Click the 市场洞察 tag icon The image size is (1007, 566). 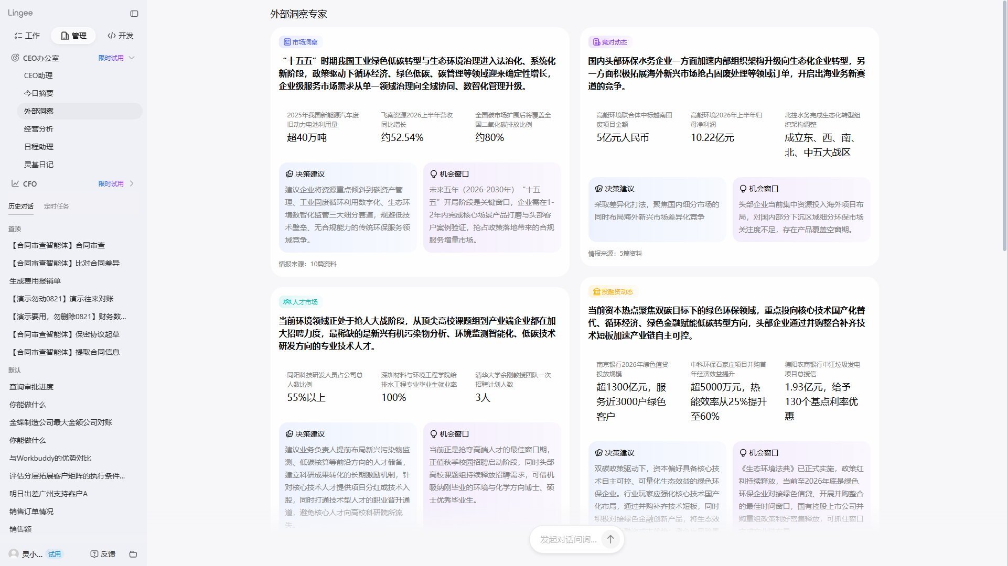[x=287, y=42]
